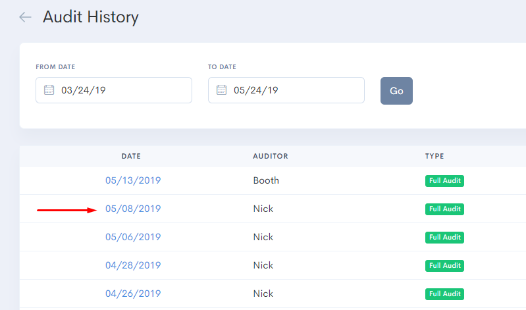Click the From Date calendar icon
Screen dimensions: 526x310
coord(49,90)
